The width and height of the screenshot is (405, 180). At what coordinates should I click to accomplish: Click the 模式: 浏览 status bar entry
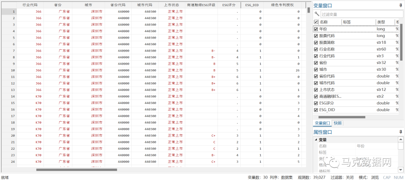pyautogui.click(x=369, y=177)
